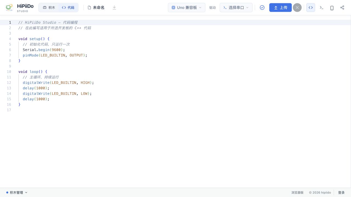
Task: Click line number 17 in the gutter
Action: [9, 110]
